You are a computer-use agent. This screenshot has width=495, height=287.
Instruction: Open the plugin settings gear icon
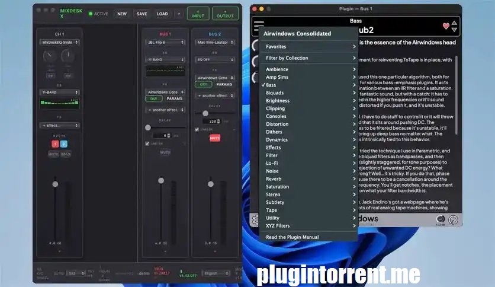click(x=255, y=219)
